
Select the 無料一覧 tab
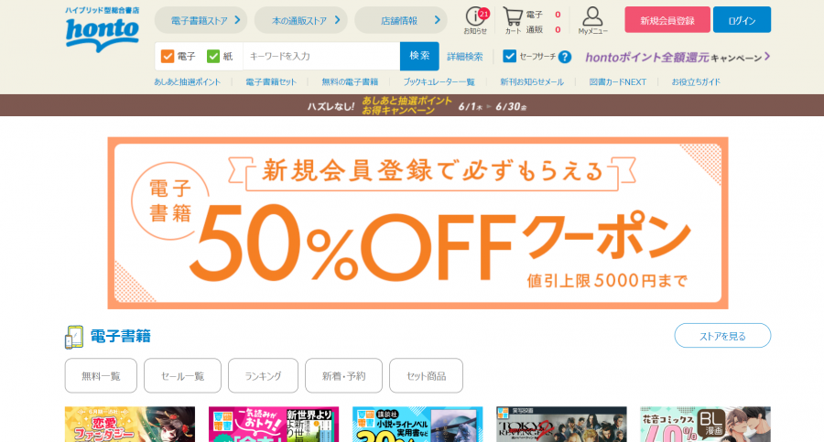[101, 376]
